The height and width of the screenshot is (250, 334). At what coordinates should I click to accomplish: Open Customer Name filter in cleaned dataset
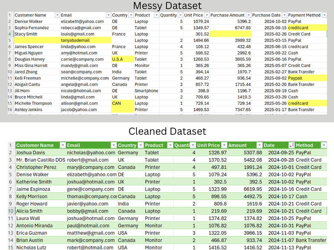pyautogui.click(x=63, y=145)
